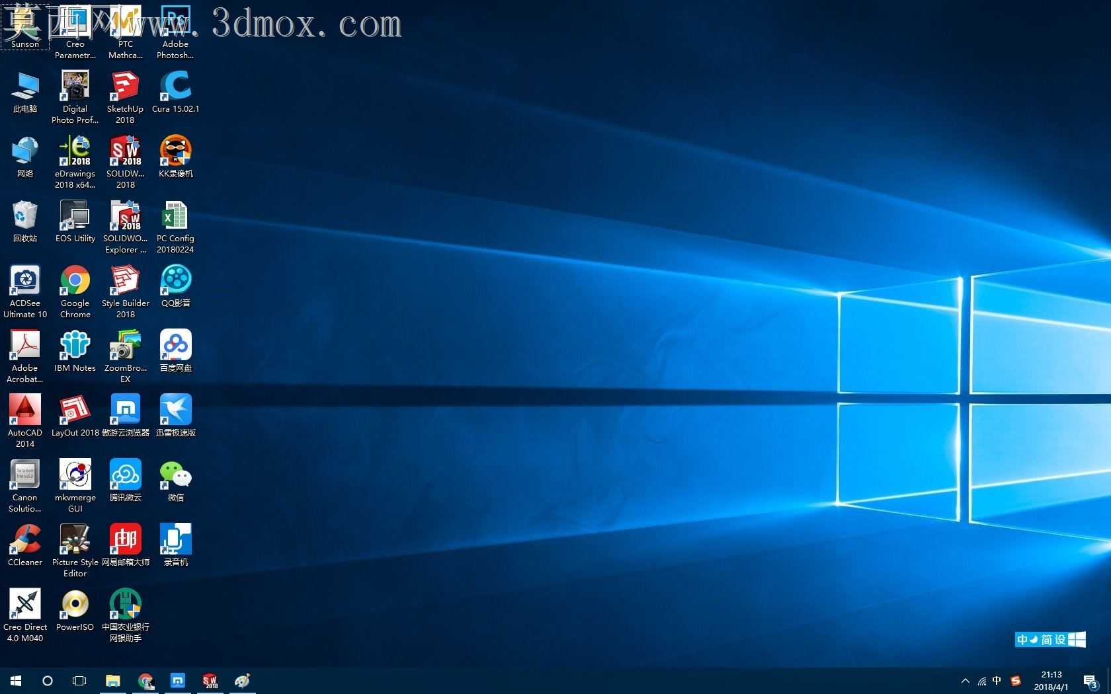Screen dimensions: 1111x694
Task: Open Cortana search from the taskbar
Action: coord(48,681)
